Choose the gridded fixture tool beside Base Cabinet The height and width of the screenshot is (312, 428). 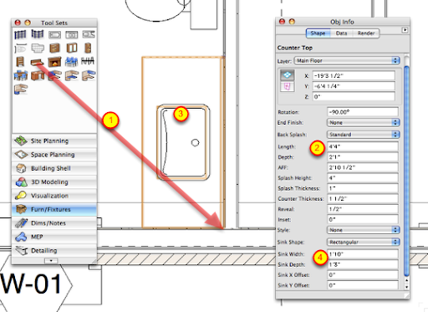38,48
